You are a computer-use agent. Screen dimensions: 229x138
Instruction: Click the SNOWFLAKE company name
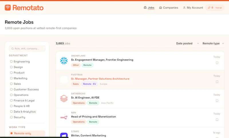point(78,56)
